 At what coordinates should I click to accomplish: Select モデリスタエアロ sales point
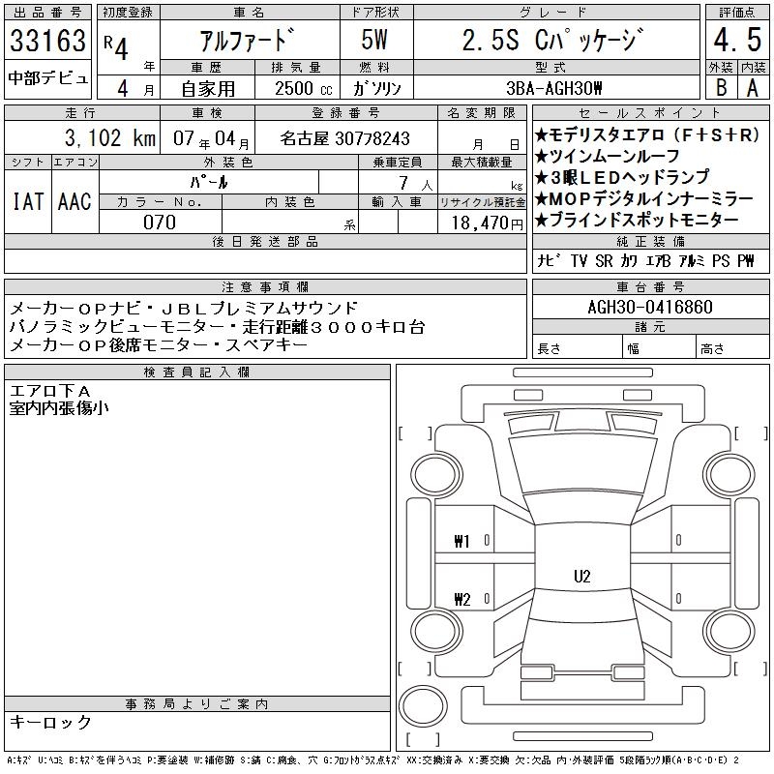646,134
